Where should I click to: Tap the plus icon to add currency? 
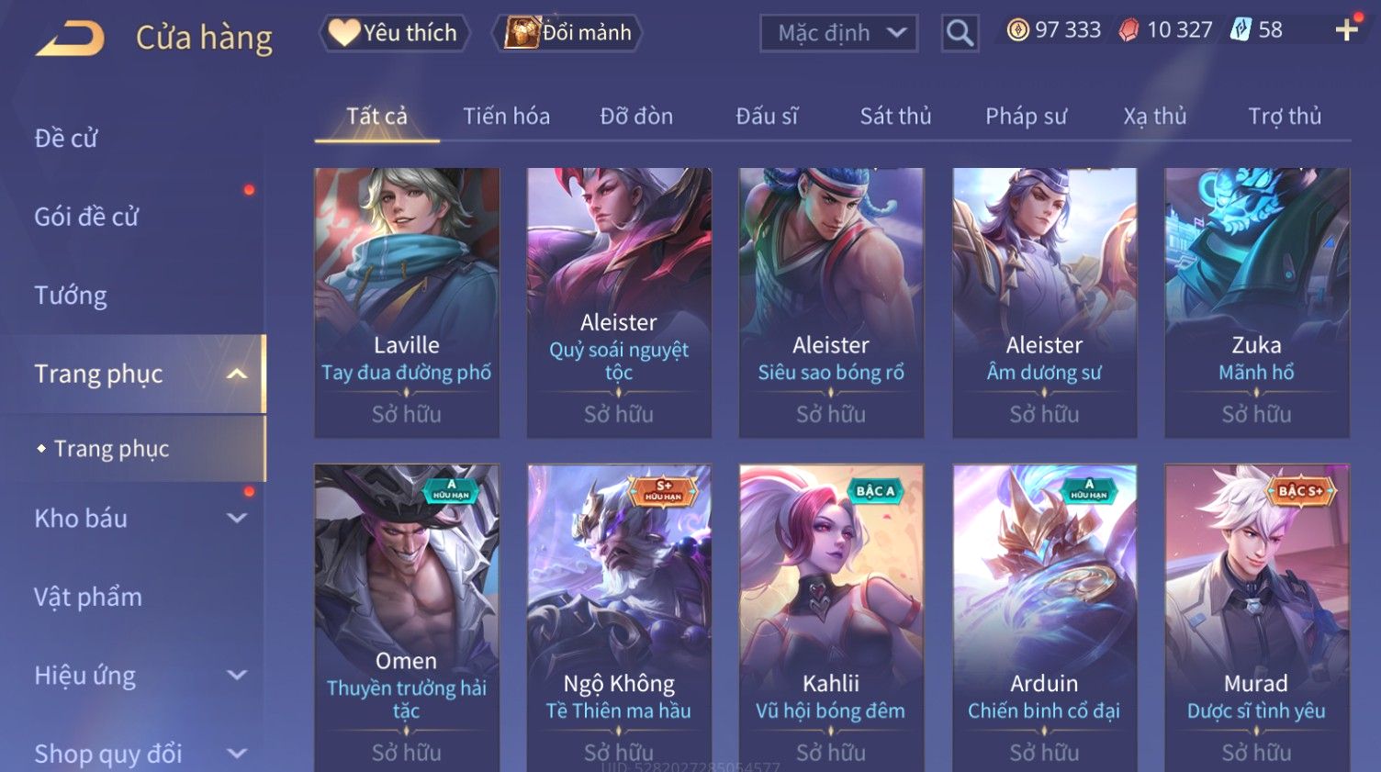pos(1347,30)
